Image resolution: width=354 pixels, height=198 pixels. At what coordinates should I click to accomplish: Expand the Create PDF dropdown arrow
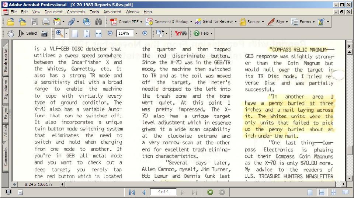click(141, 22)
